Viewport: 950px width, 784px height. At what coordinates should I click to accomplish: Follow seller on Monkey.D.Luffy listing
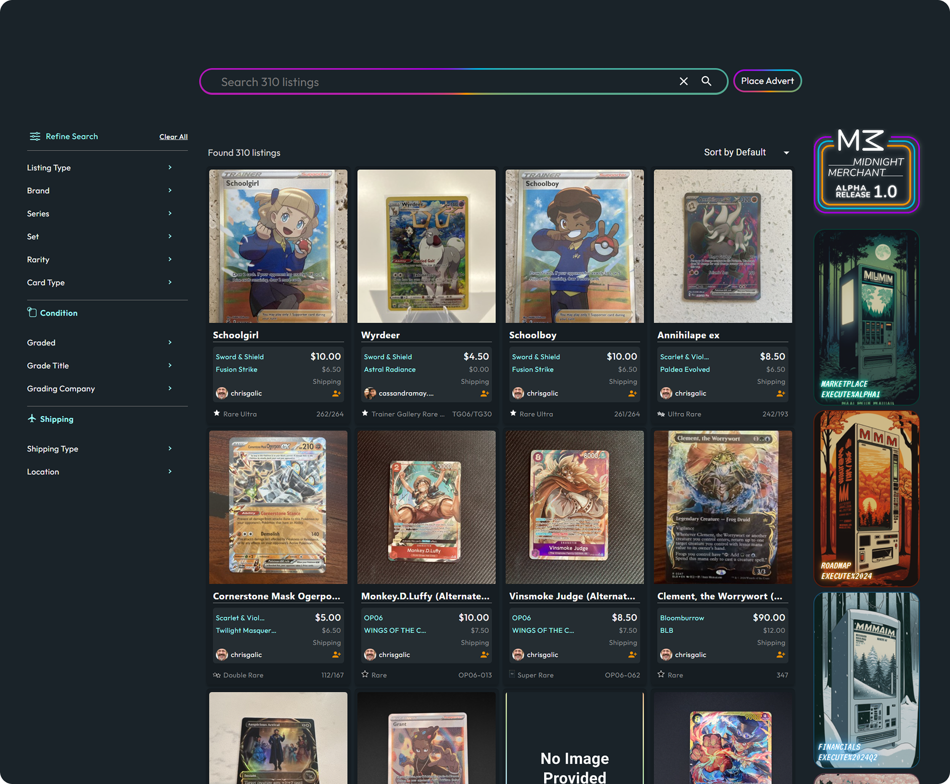click(x=485, y=654)
